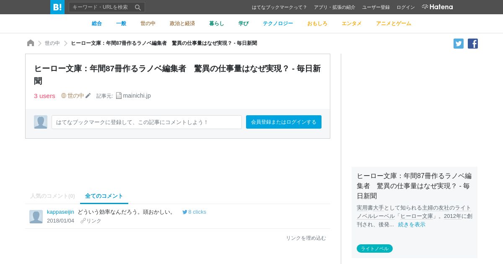Viewport: 503px width, 264px height.
Task: Select the 総合 category tab
Action: [x=97, y=23]
